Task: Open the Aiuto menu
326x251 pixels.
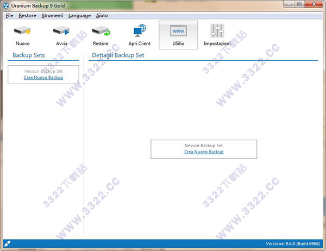Action: pos(102,16)
